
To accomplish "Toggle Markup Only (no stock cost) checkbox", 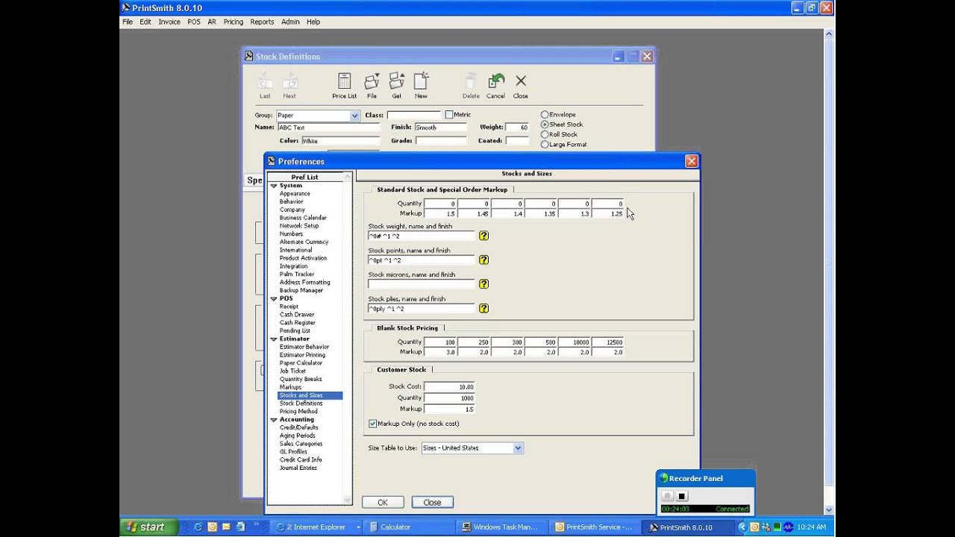I will click(373, 424).
